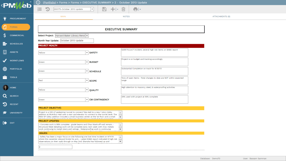Click the Scope comments text box

pyautogui.click(x=154, y=81)
